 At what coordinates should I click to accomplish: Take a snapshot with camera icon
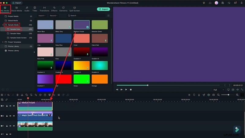pyautogui.click(x=233, y=90)
